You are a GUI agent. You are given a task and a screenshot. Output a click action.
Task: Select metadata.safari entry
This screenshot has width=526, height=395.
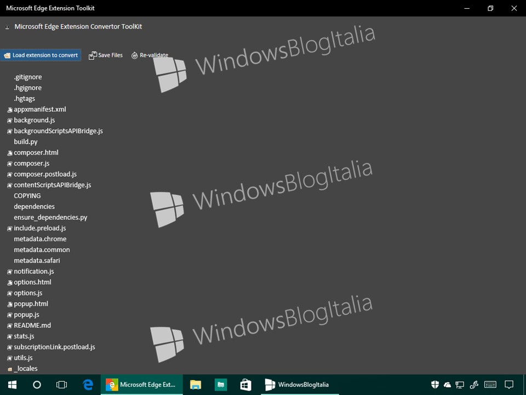click(x=37, y=260)
